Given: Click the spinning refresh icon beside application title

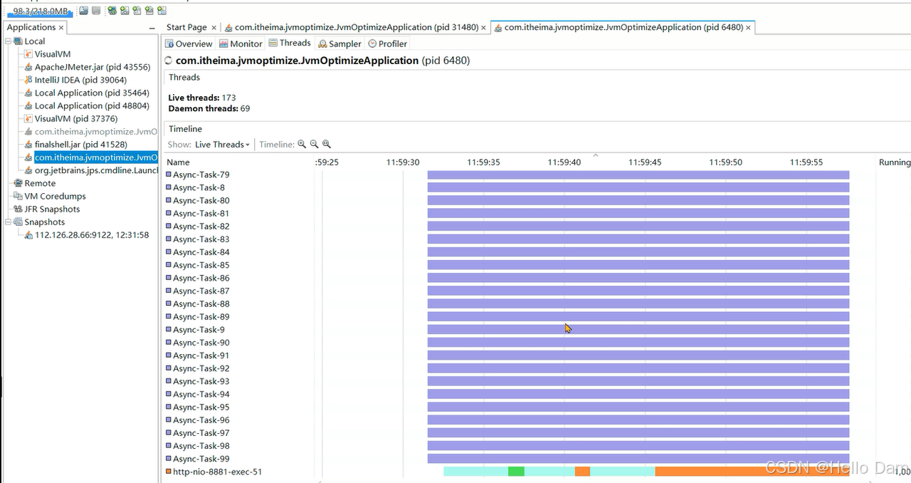Looking at the screenshot, I should coord(169,61).
